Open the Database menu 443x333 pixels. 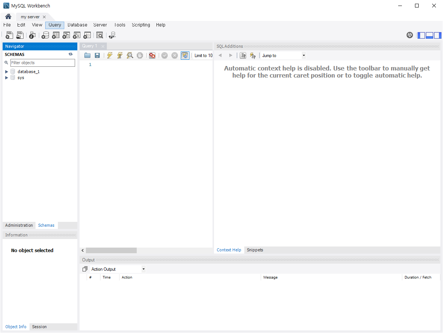(x=77, y=25)
